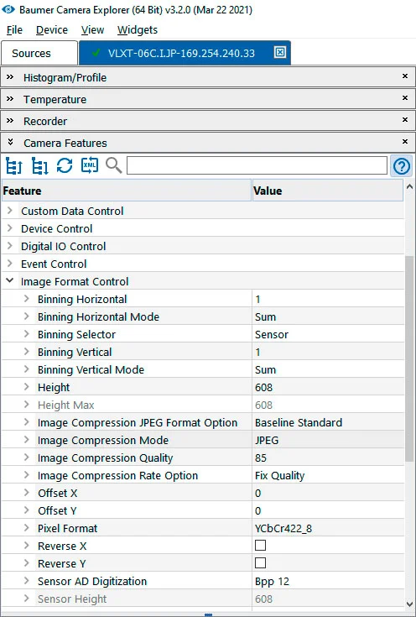
Task: Click the vertical scrollbar thumb
Action: [x=409, y=359]
